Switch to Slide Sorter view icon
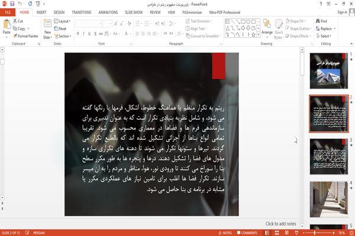This screenshot has width=355, height=236. [x=277, y=232]
